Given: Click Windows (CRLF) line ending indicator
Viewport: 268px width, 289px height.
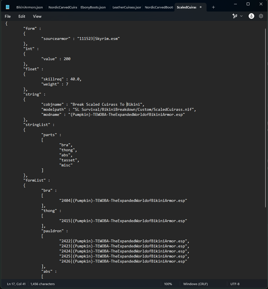Looking at the screenshot, I should [x=196, y=284].
